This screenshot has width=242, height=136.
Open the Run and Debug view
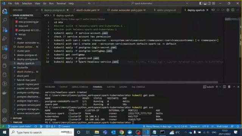(x=5, y=39)
